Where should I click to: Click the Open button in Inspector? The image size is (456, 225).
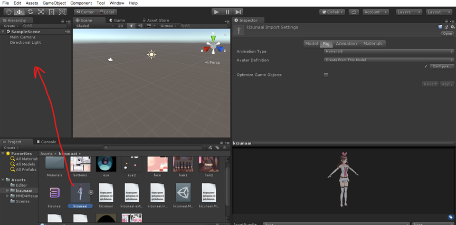(447, 33)
